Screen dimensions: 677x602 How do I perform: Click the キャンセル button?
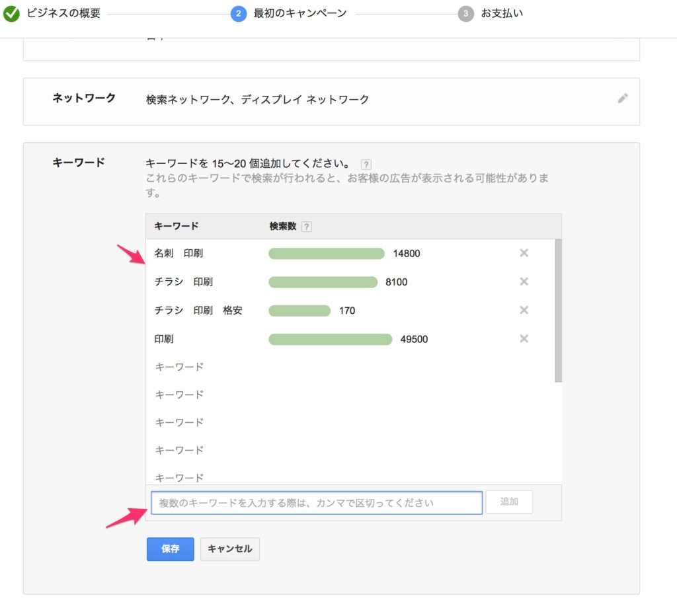coord(229,548)
